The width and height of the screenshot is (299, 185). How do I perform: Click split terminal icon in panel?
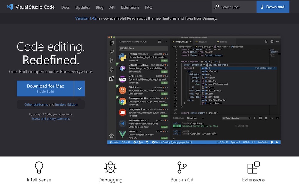260,118
